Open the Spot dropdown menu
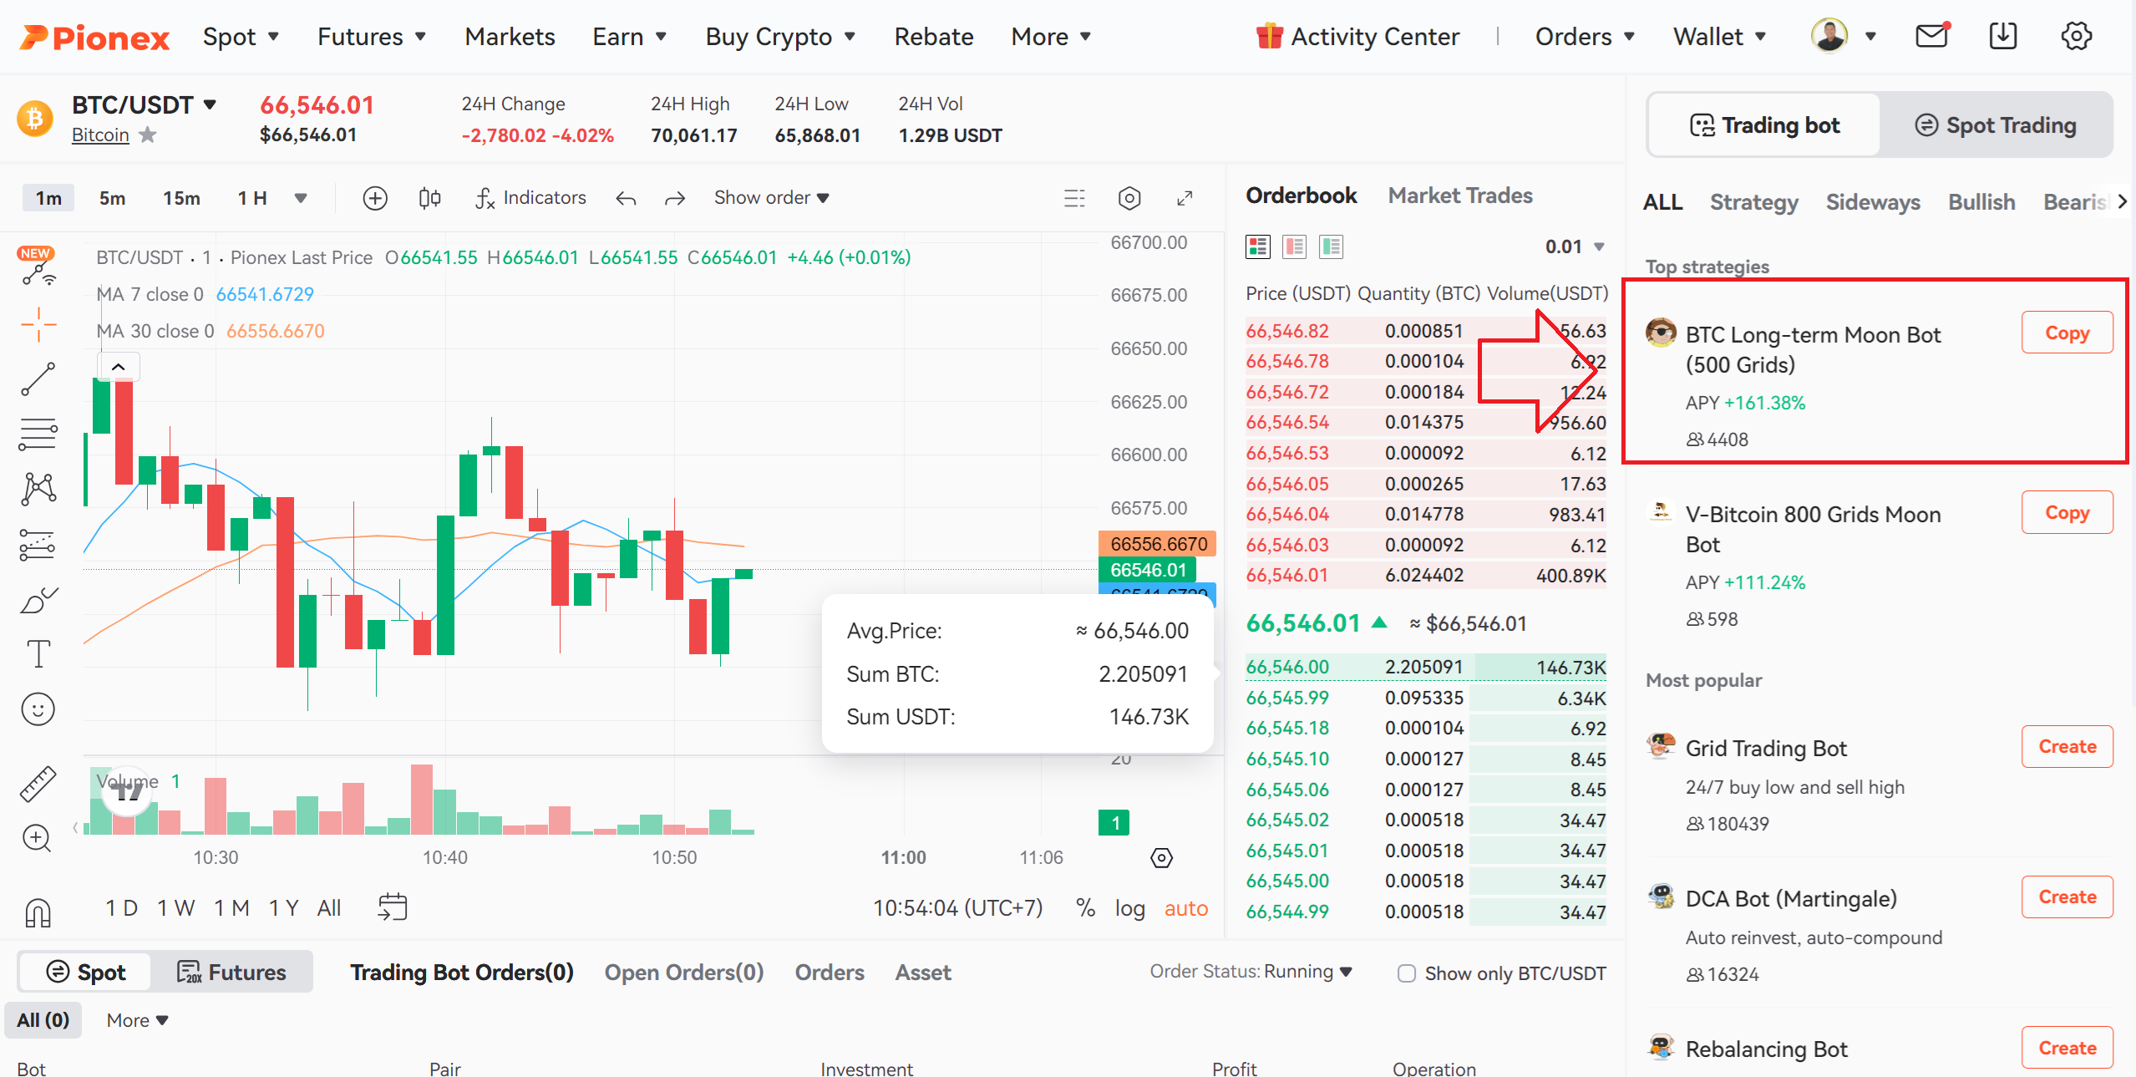This screenshot has height=1077, width=2136. tap(241, 37)
